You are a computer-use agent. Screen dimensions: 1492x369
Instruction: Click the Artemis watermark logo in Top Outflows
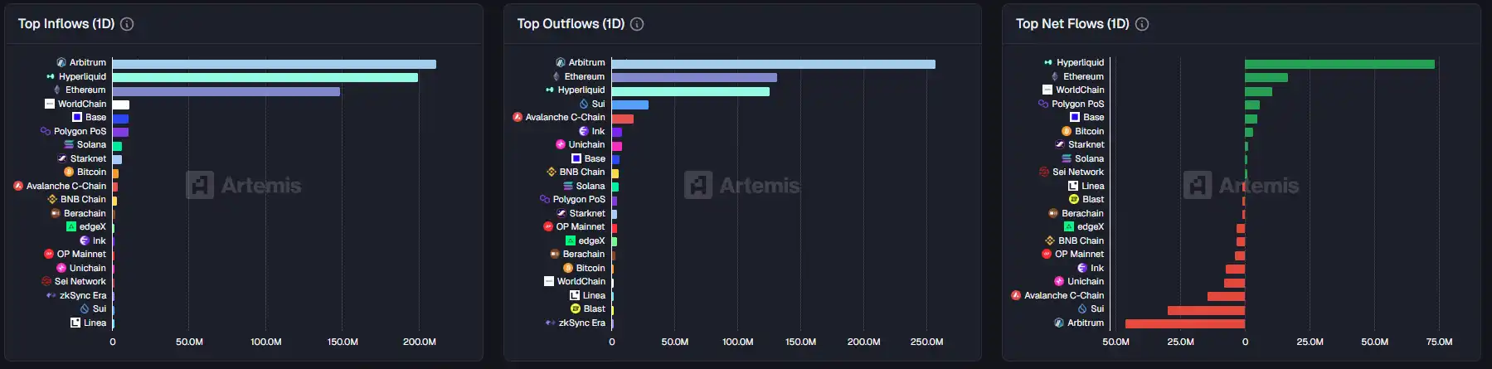point(698,185)
